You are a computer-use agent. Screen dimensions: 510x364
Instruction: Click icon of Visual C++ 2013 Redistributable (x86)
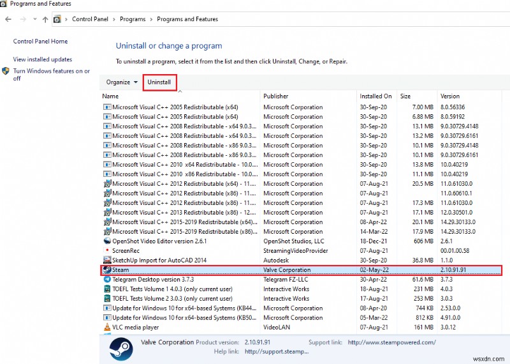[107, 212]
